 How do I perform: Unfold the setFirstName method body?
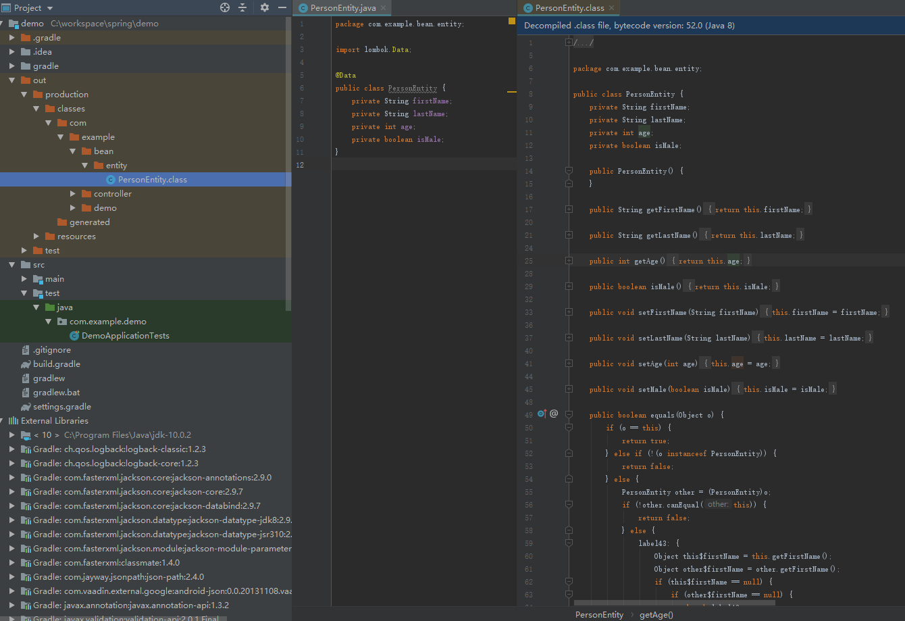coord(569,312)
